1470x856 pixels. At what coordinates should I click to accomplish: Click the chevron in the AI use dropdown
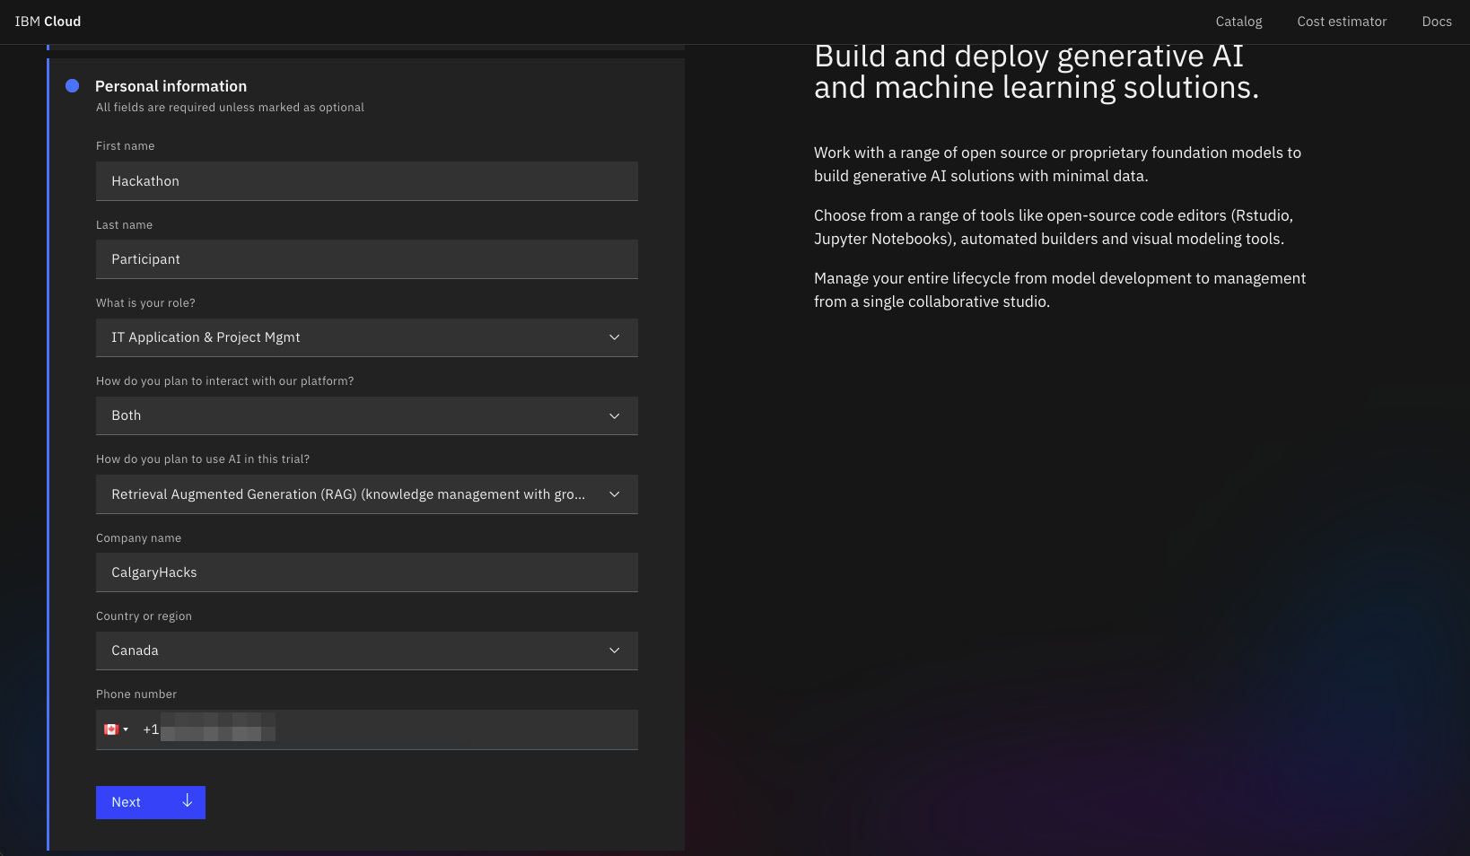tap(615, 494)
